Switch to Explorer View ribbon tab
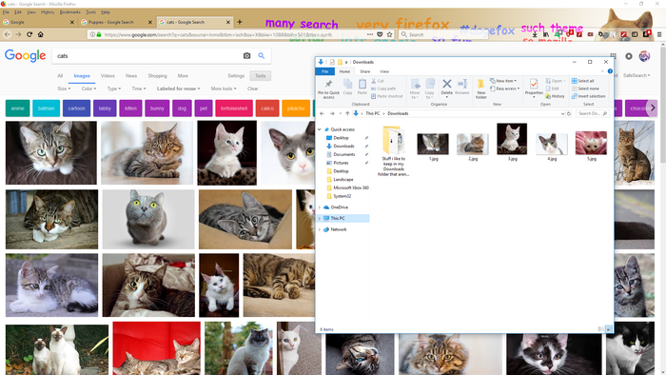666x375 pixels. (384, 71)
